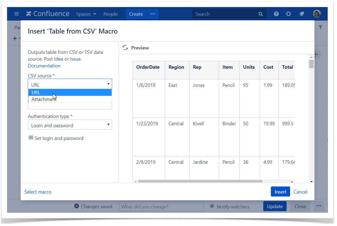
Task: Open Set login and password settings
Action: tap(56, 138)
